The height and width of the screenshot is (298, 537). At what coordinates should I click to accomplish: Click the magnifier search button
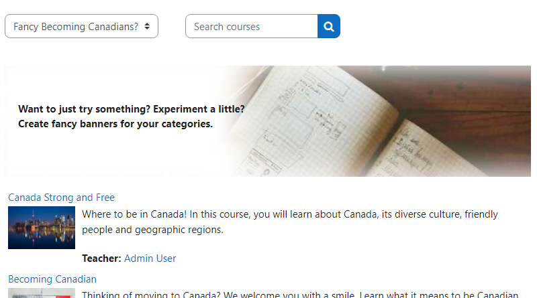click(329, 27)
